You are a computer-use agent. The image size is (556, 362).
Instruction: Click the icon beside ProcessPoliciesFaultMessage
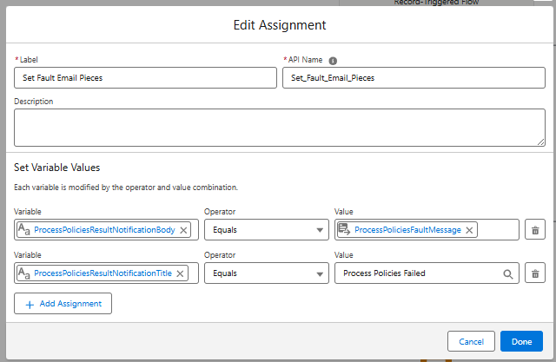point(345,230)
